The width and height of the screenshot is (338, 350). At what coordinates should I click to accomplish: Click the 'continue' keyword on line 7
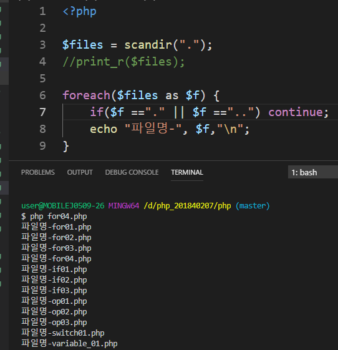pos(296,112)
